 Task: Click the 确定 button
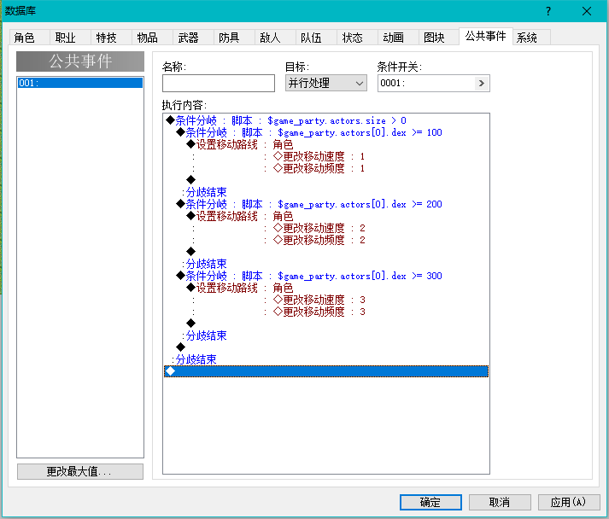tap(430, 502)
